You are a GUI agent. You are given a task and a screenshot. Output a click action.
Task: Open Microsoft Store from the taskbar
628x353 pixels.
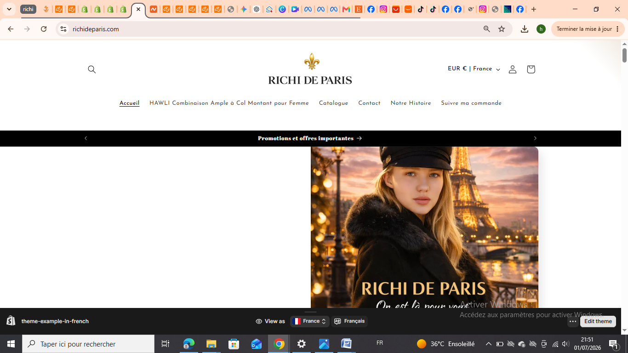point(234,344)
